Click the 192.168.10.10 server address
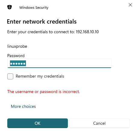137x135 pixels. (x=87, y=32)
